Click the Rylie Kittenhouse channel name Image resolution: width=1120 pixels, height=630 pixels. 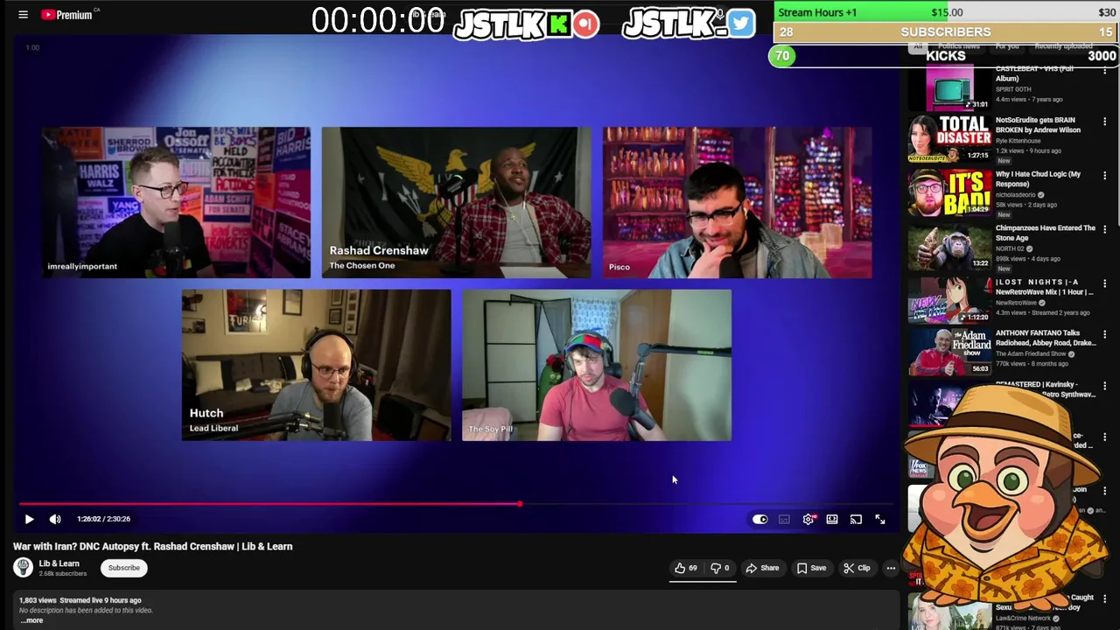pyautogui.click(x=1018, y=141)
